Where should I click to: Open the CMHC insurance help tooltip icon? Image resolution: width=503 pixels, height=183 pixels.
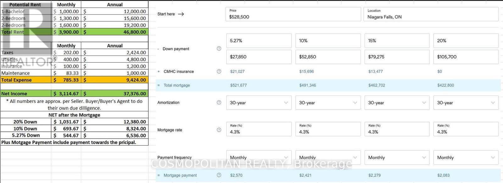pyautogui.click(x=219, y=71)
